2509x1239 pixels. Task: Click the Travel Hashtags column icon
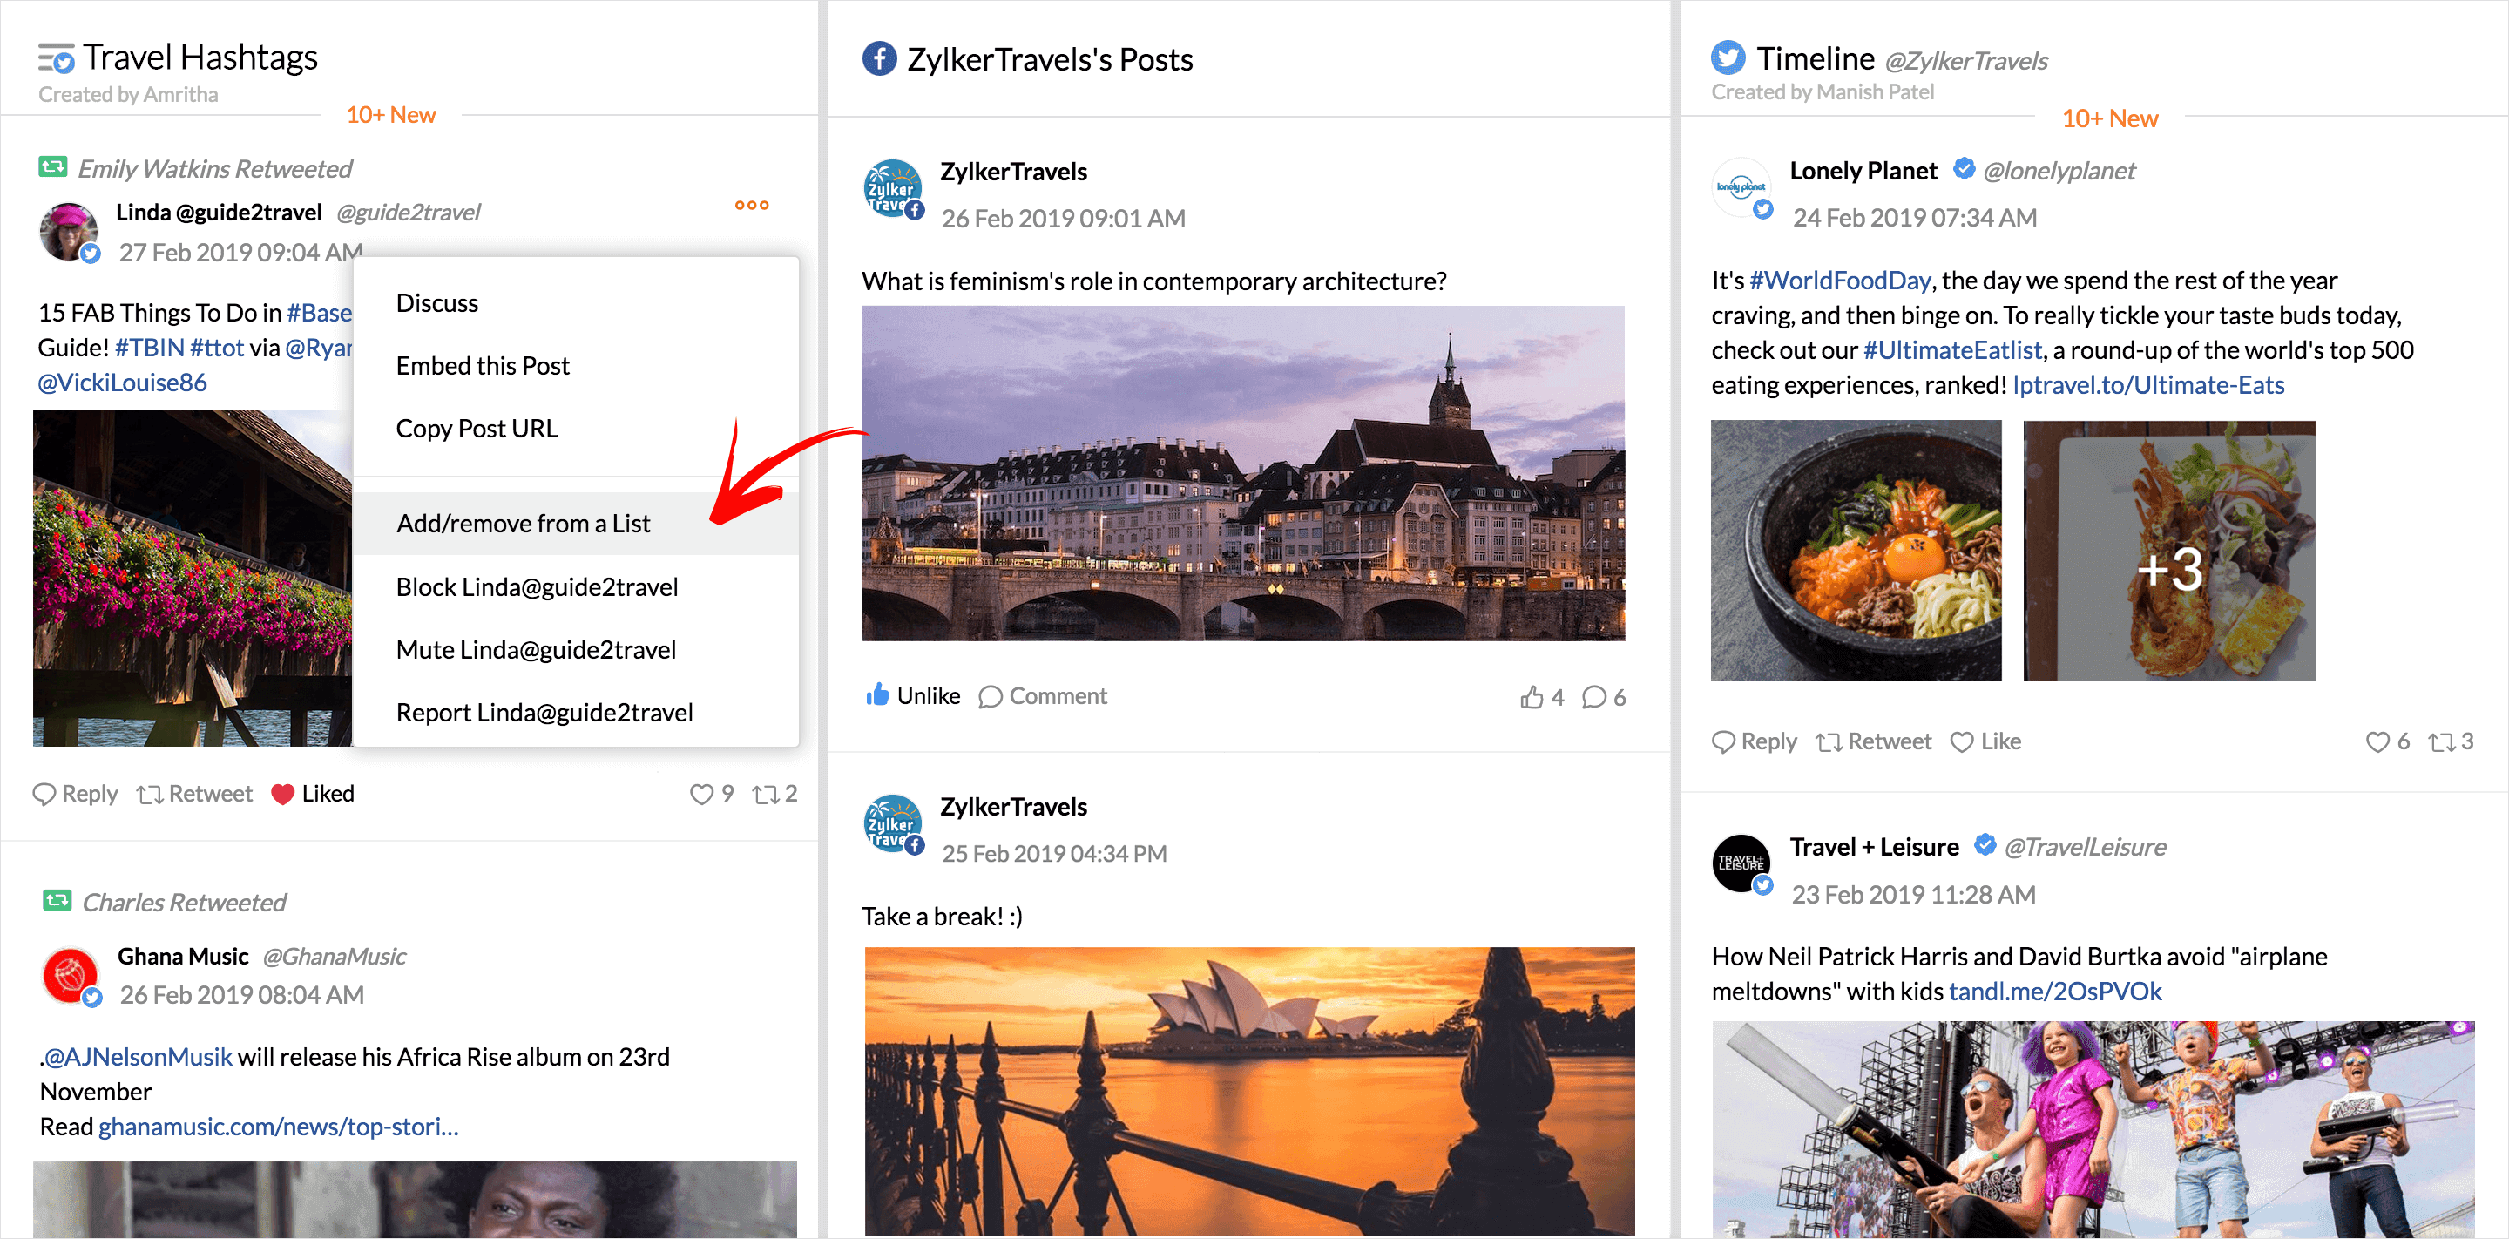(x=56, y=58)
